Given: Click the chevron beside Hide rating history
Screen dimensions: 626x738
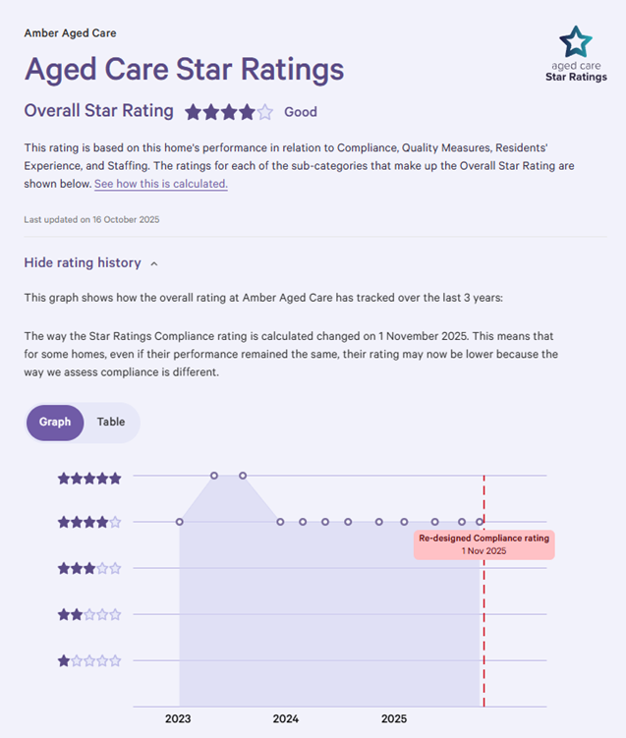Looking at the screenshot, I should click(155, 263).
